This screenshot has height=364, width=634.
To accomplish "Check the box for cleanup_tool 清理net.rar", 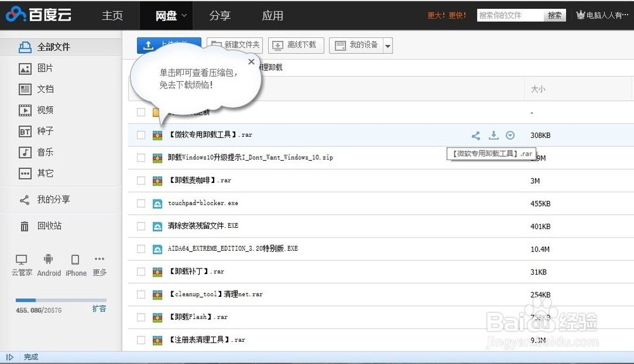I will click(x=141, y=294).
